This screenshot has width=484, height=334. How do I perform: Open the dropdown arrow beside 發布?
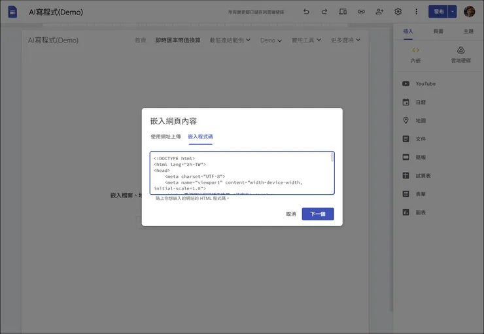point(452,12)
